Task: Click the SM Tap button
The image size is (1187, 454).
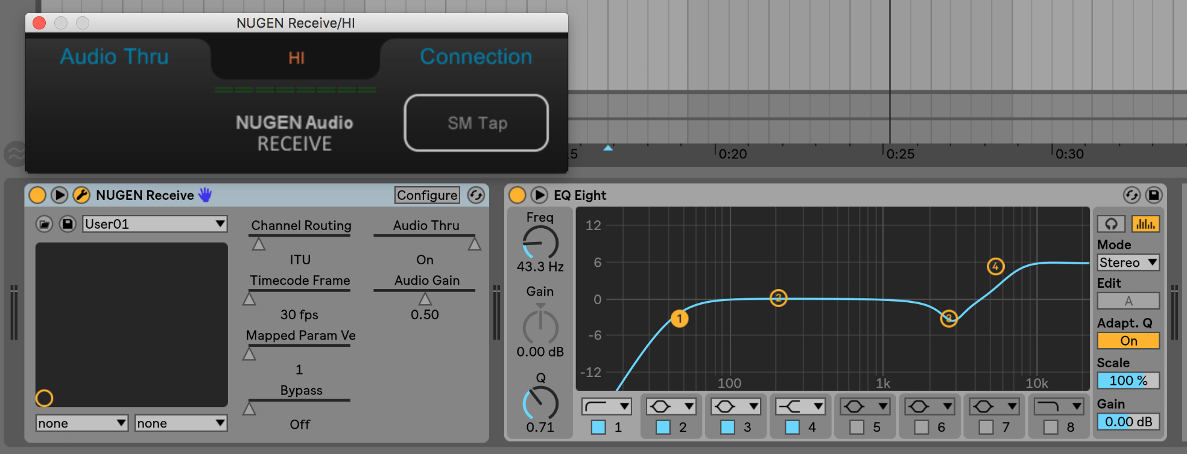Action: [x=476, y=123]
